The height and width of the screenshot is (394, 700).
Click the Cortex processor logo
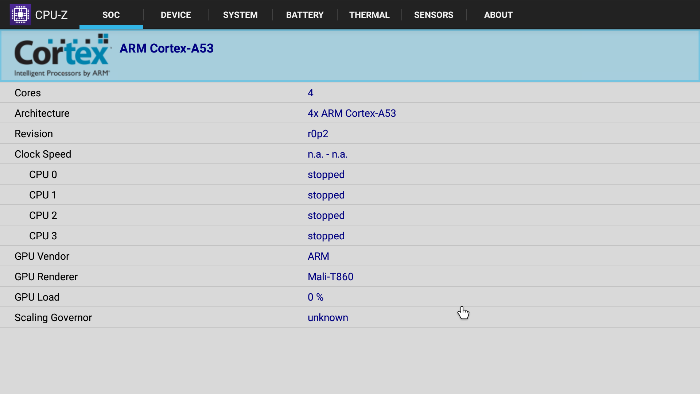62,55
